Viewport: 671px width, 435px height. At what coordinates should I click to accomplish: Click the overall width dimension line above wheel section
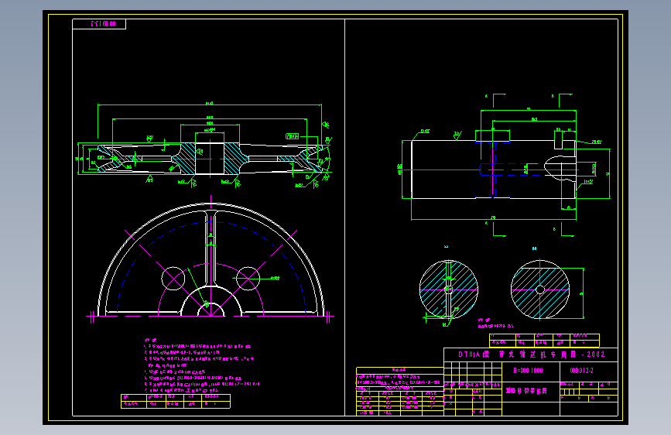[210, 104]
